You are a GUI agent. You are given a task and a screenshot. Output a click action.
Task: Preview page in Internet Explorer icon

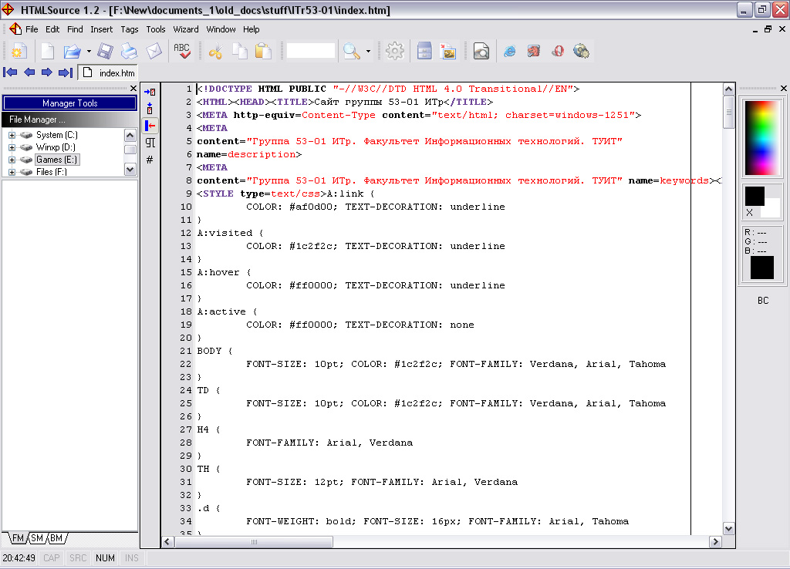(x=510, y=52)
